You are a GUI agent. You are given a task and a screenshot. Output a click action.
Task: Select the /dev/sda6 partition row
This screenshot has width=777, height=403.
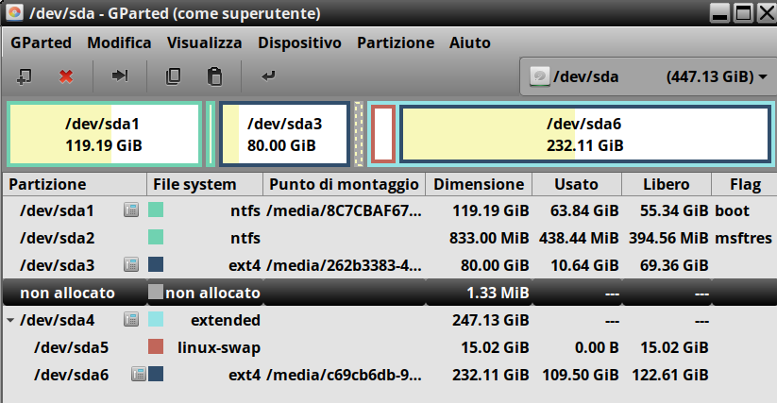[390, 375]
